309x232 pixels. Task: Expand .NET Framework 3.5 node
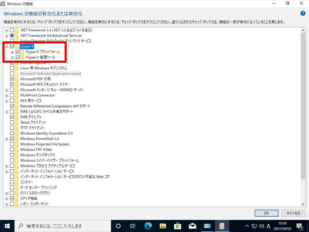point(7,30)
